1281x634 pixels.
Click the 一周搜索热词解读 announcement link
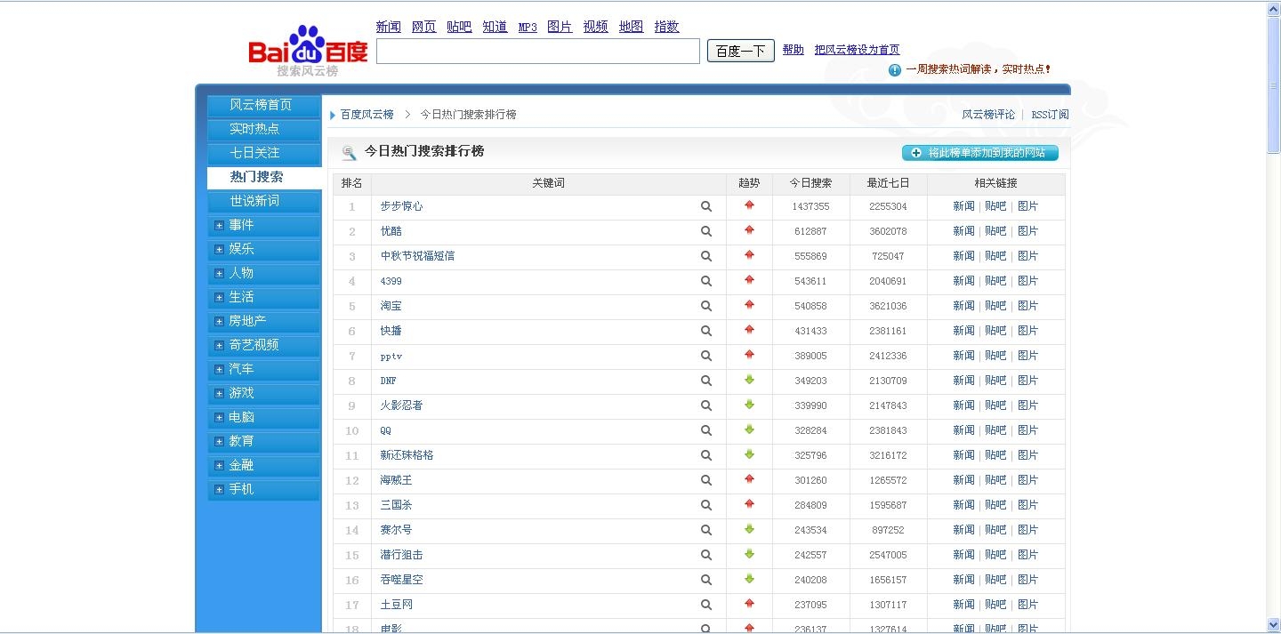coord(978,69)
